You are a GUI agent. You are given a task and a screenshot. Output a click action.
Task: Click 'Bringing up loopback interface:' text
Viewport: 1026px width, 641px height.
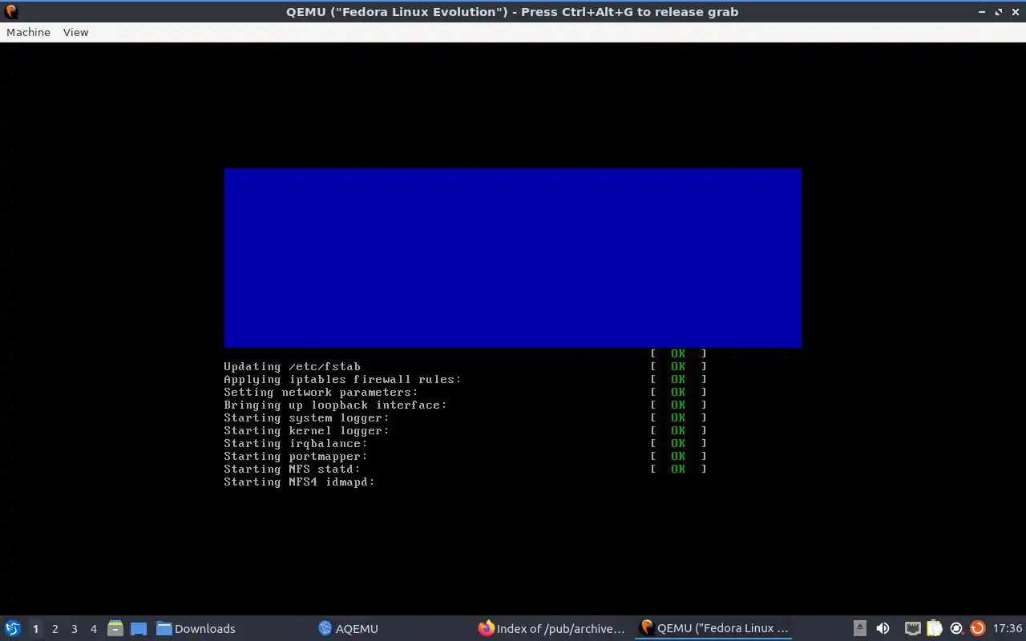tap(335, 405)
